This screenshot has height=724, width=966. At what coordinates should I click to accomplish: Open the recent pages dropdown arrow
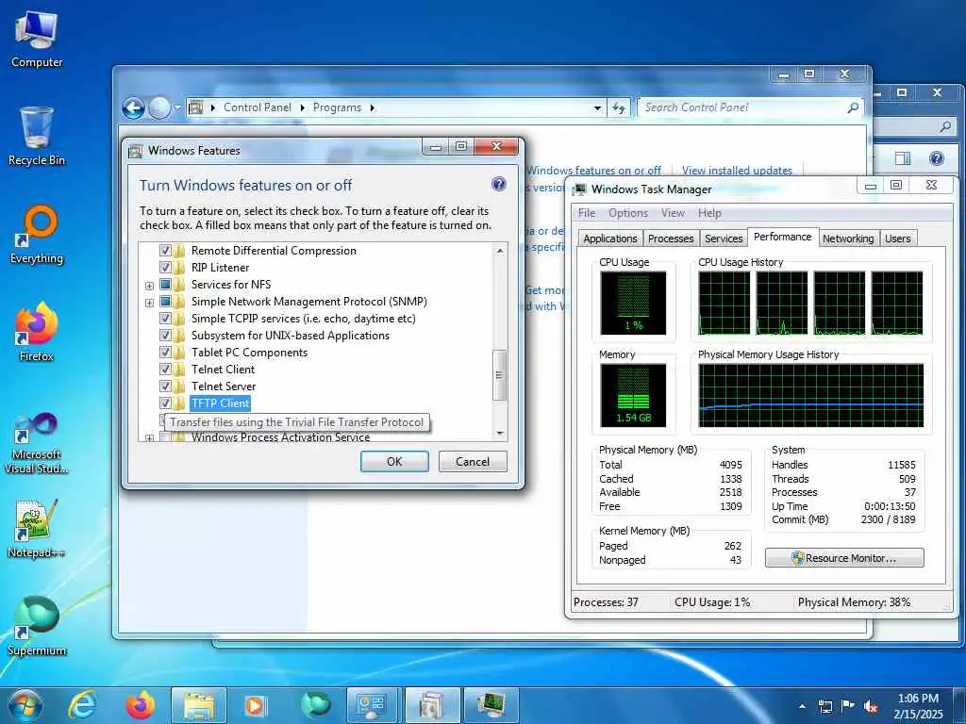(x=177, y=107)
